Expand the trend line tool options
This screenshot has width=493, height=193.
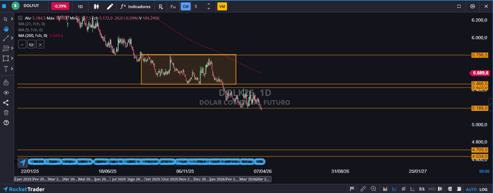coord(12,38)
